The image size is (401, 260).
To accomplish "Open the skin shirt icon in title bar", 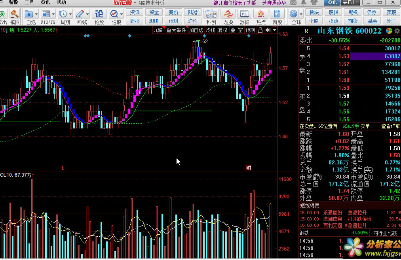I will (314, 3).
